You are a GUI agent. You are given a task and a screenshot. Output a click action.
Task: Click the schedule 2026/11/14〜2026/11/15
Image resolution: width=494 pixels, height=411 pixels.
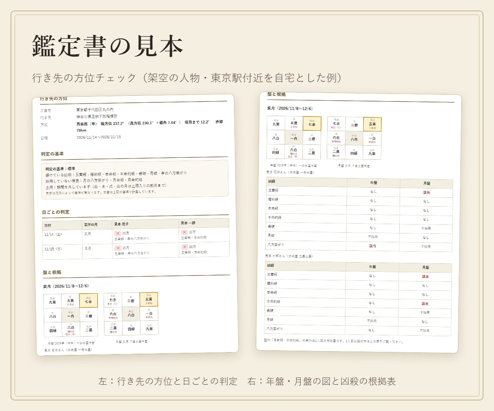click(99, 137)
